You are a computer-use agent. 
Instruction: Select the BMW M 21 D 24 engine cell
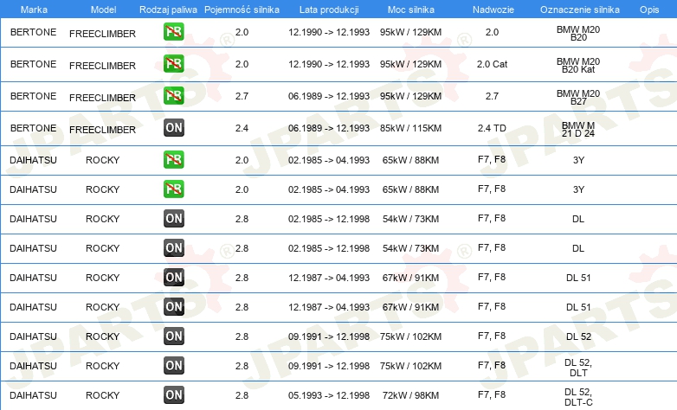click(578, 129)
